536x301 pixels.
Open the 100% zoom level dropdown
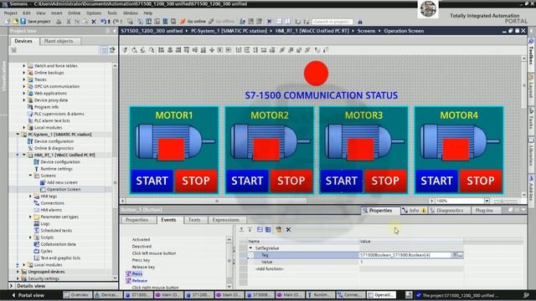487,201
